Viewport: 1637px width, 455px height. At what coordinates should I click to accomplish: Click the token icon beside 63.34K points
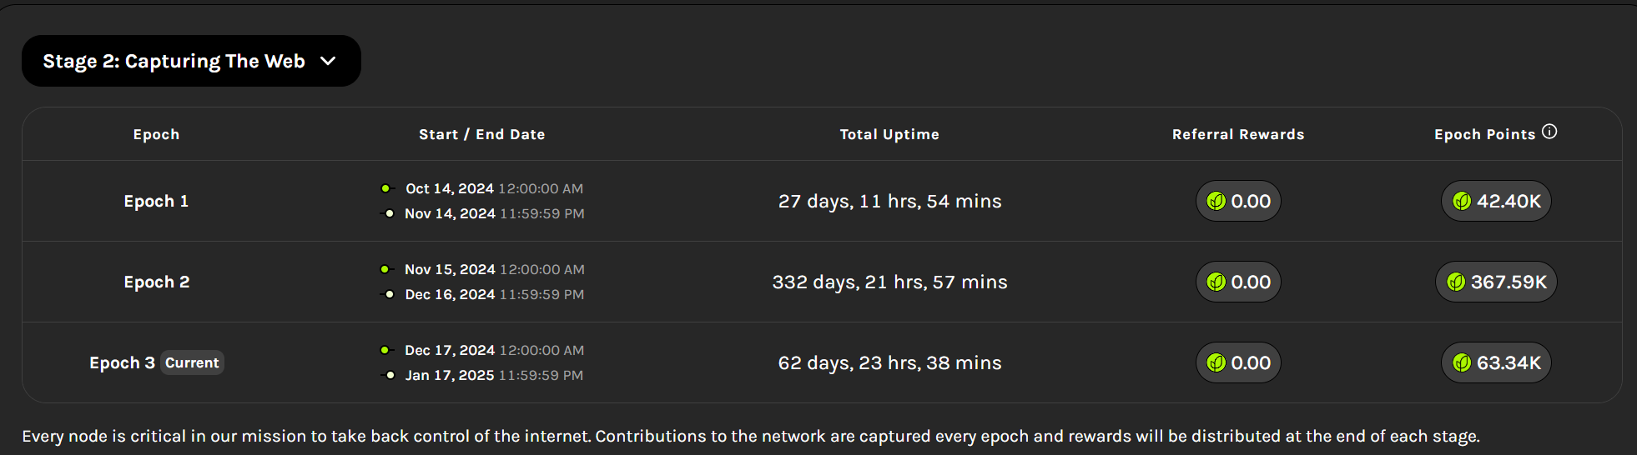point(1462,363)
